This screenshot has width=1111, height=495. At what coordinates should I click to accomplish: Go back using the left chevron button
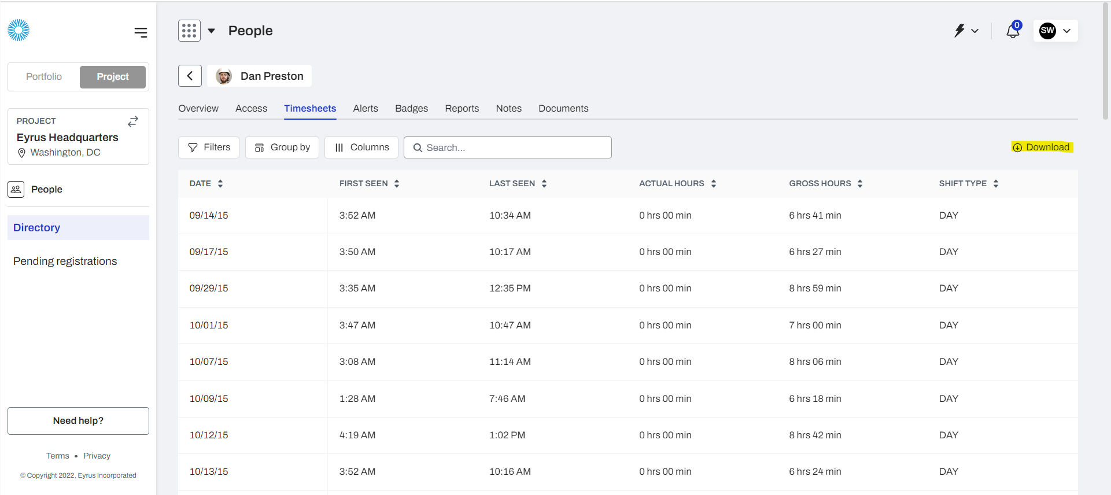tap(190, 76)
